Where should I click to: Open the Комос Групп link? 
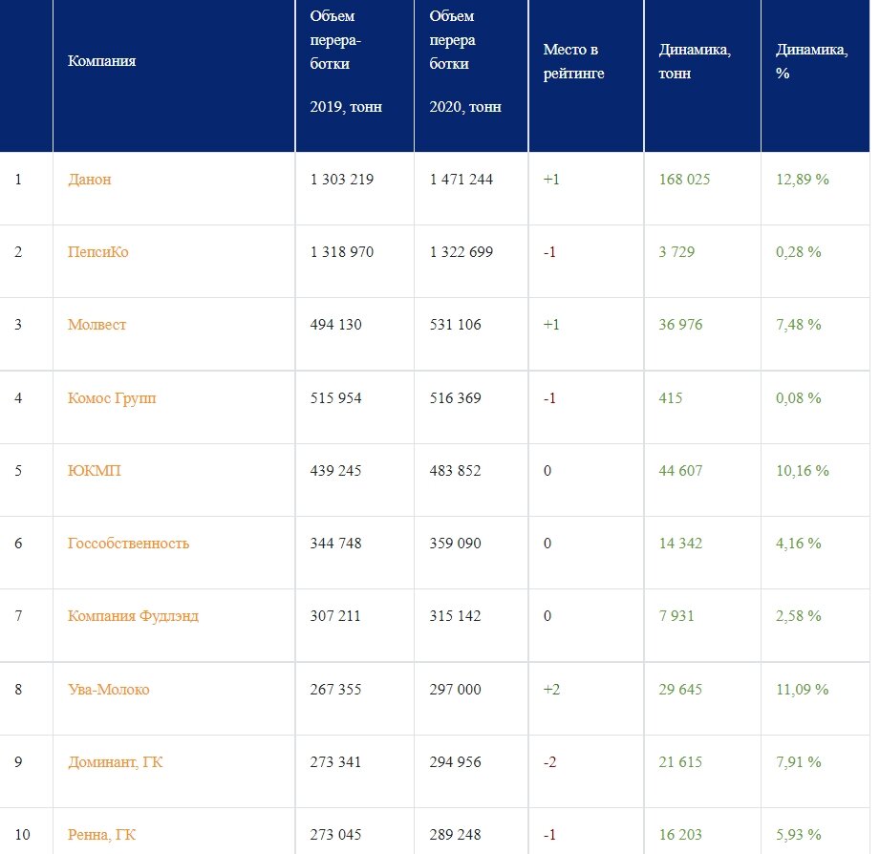pyautogui.click(x=112, y=398)
